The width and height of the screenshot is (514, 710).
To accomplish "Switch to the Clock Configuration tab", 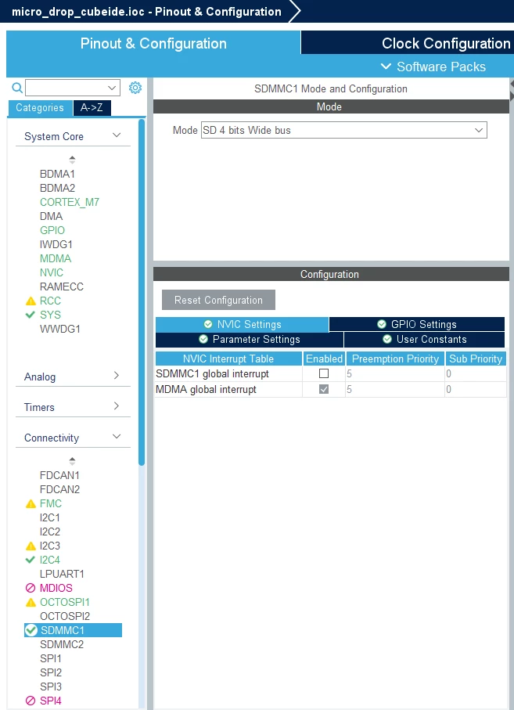I will (408, 44).
